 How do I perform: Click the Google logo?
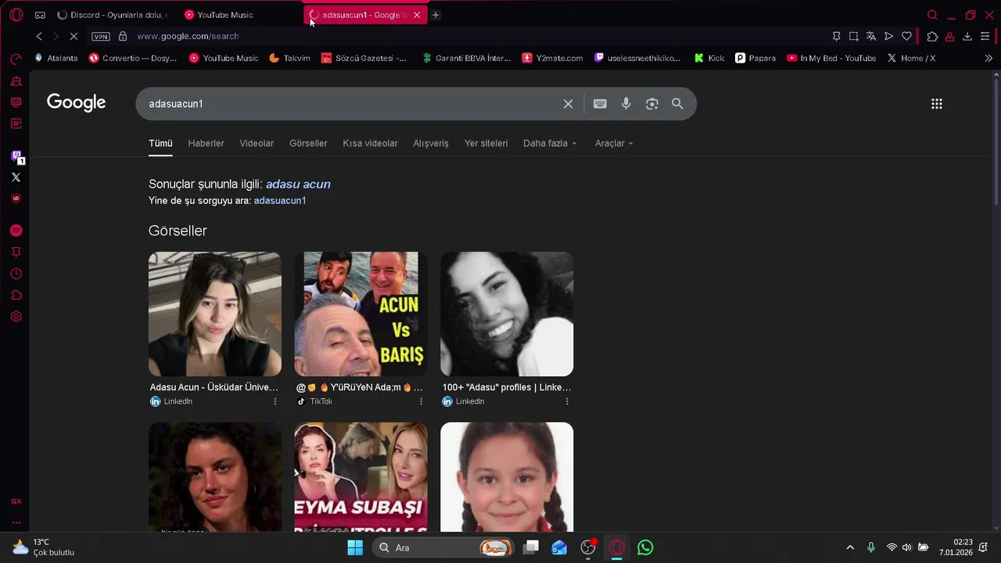(x=76, y=102)
